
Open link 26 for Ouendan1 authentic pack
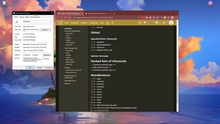click(114, 65)
